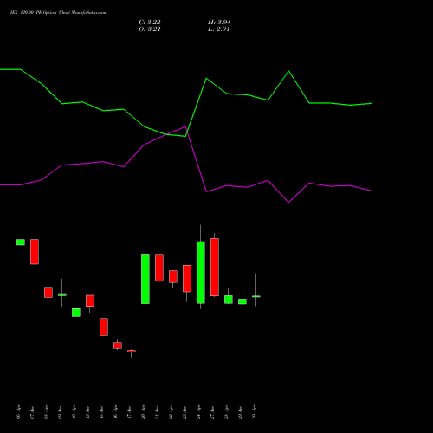Select the 06 Apr date axis label
This screenshot has height=433, width=433.
click(19, 412)
